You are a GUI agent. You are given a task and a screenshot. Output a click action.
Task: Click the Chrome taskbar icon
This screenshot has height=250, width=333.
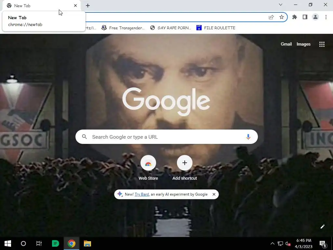pos(72,243)
